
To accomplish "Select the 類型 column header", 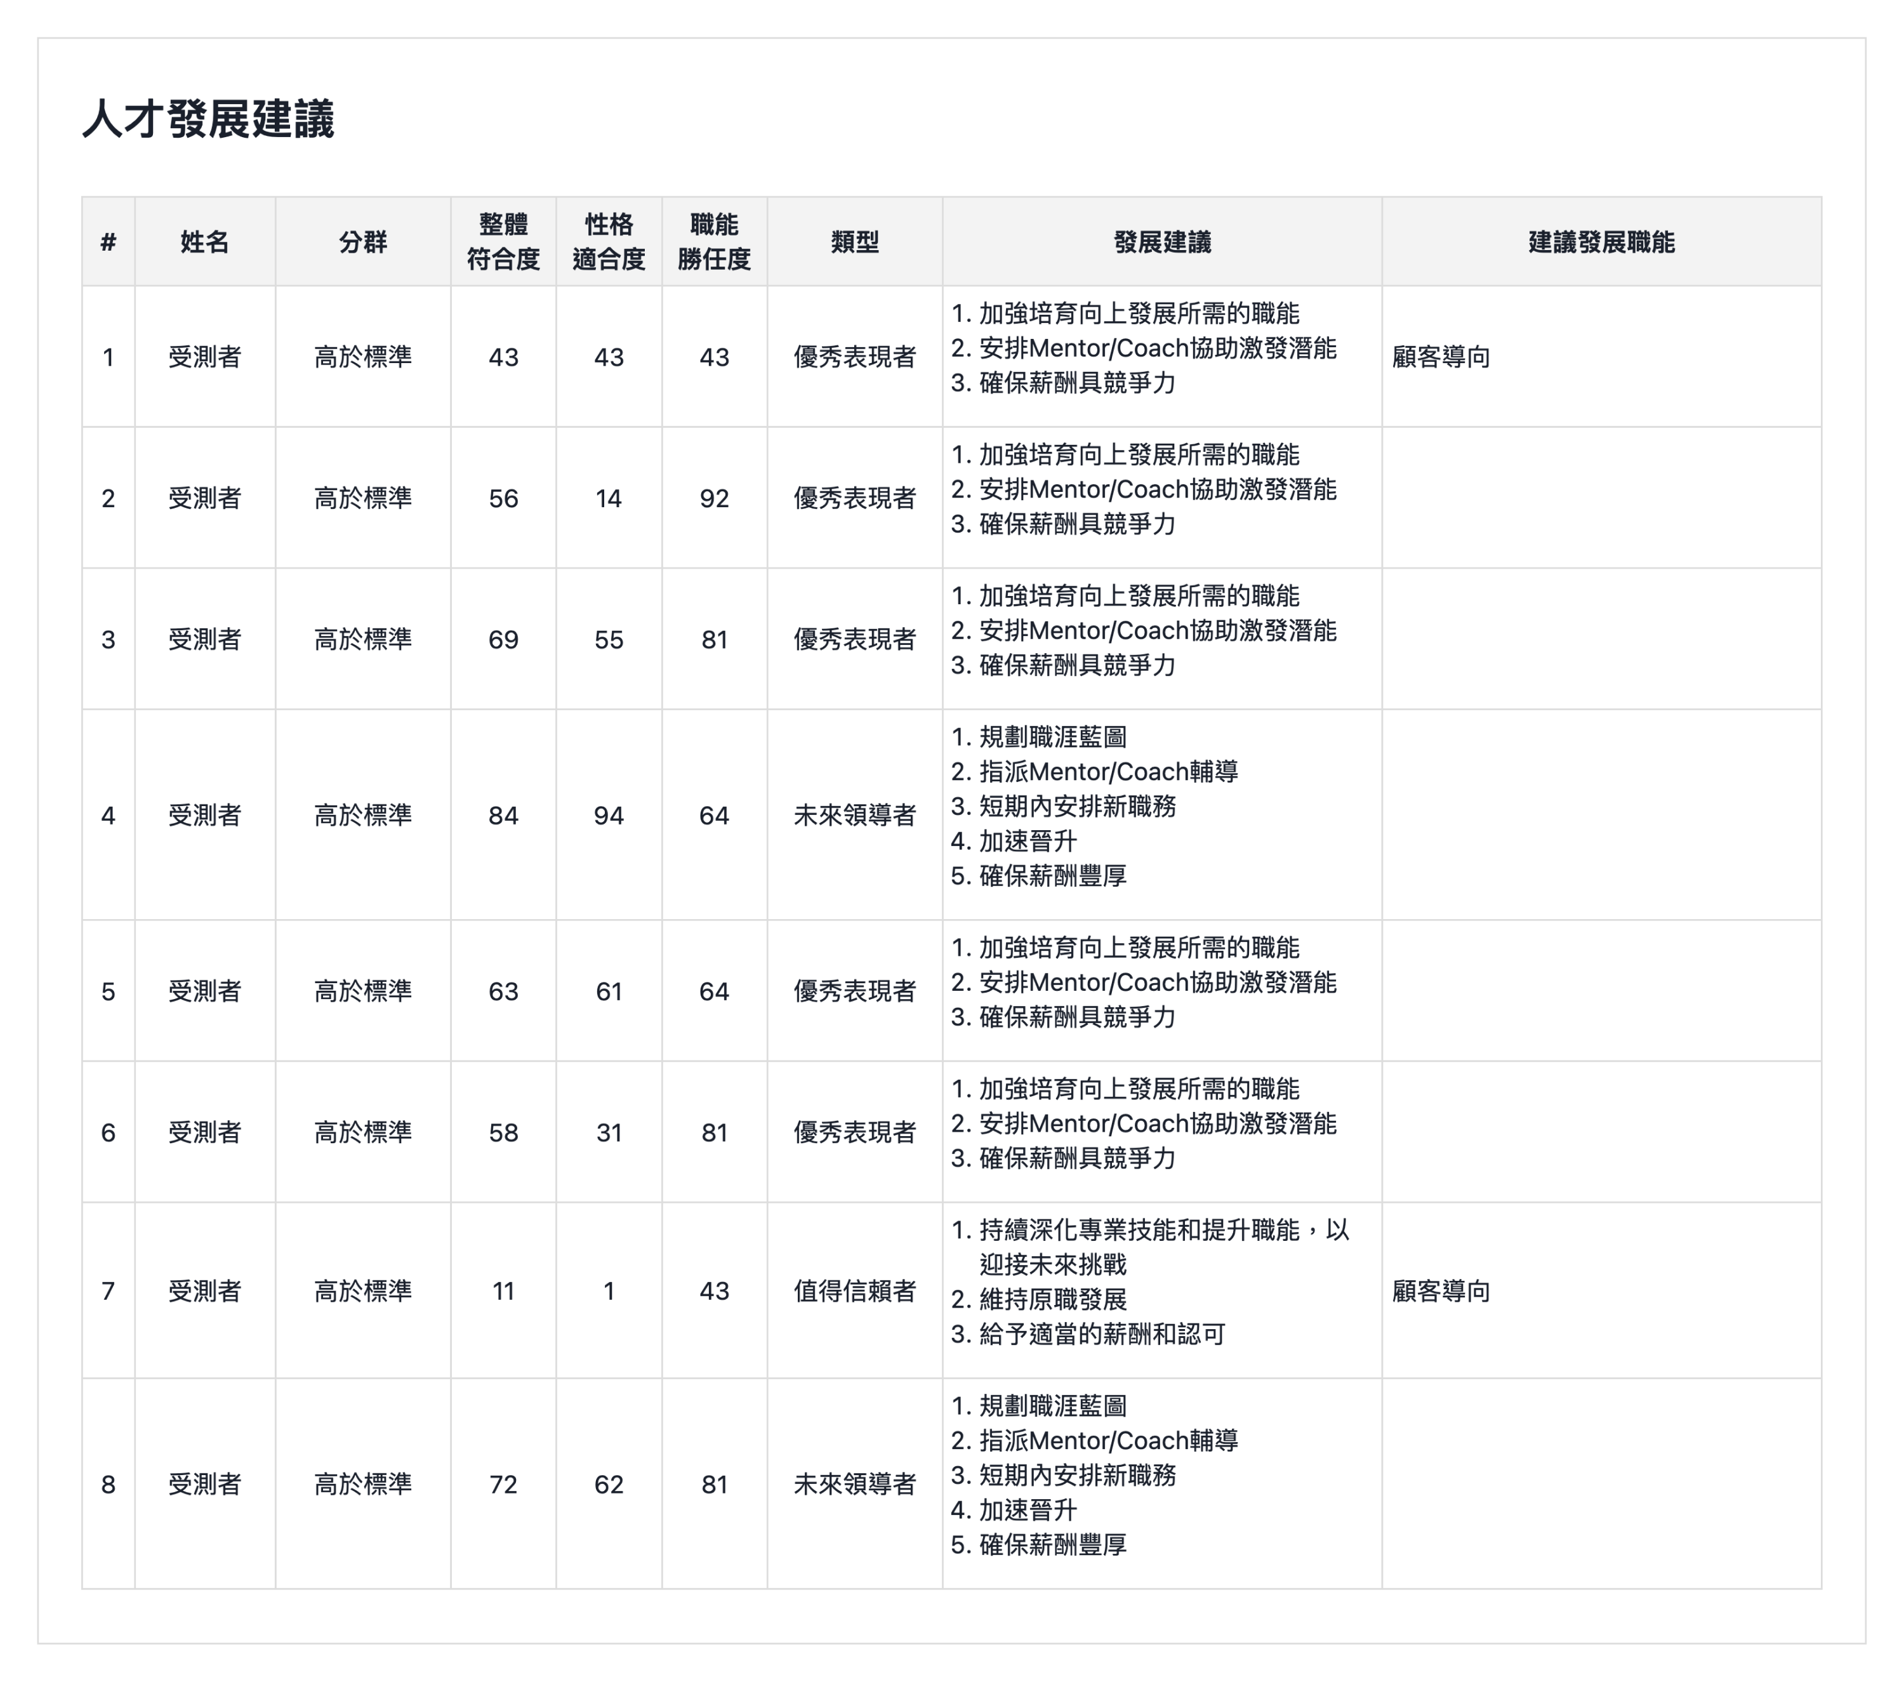I will 854,242.
